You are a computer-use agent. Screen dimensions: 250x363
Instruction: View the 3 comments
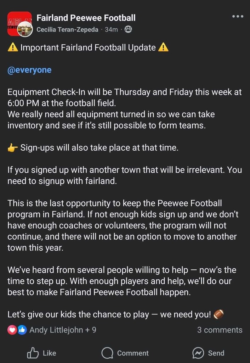[220, 330]
